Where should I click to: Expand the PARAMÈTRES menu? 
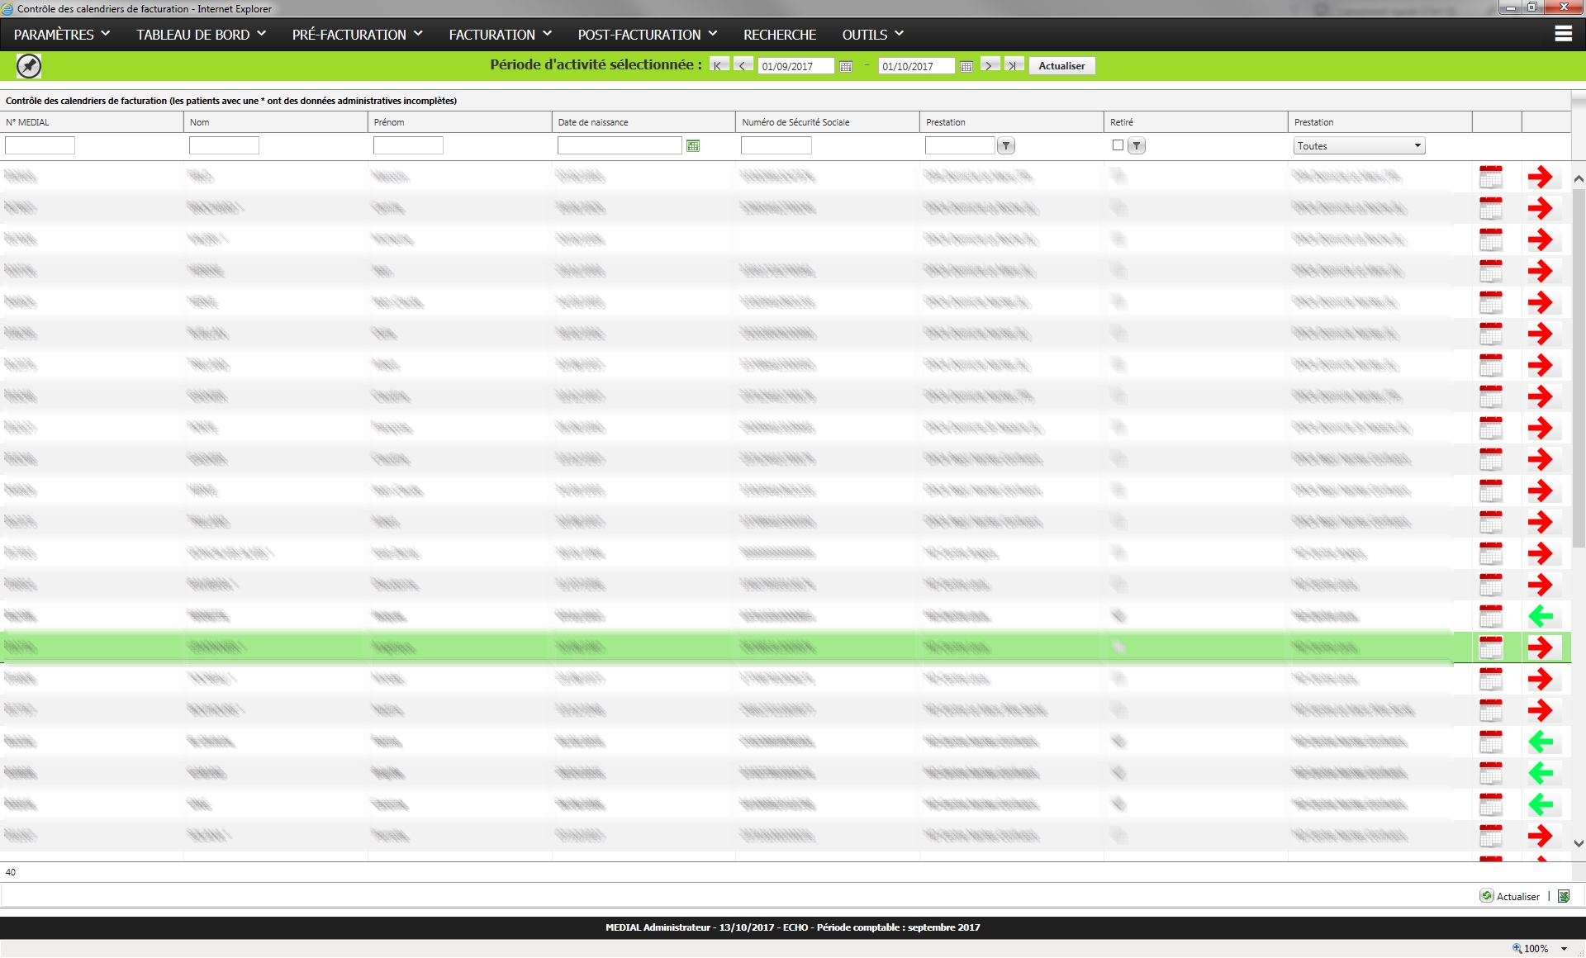click(62, 35)
